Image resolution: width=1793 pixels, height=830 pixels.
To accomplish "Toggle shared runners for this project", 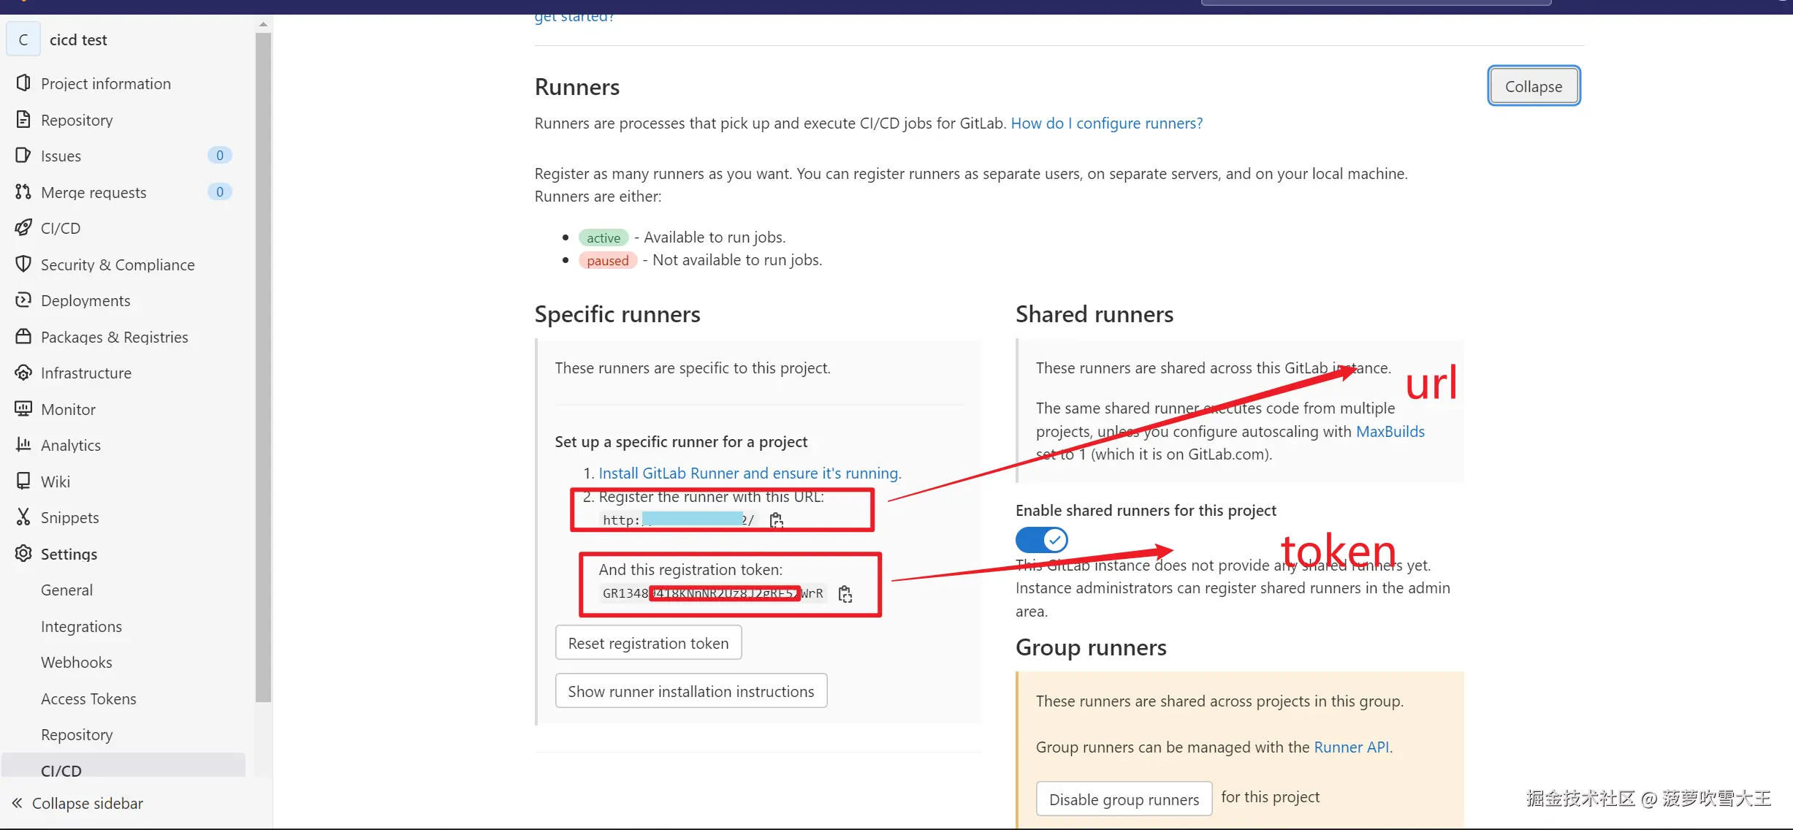I will 1041,540.
